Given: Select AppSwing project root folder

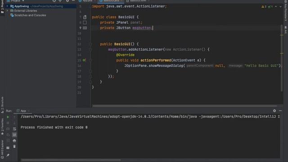Looking at the screenshot, I should (x=22, y=6).
